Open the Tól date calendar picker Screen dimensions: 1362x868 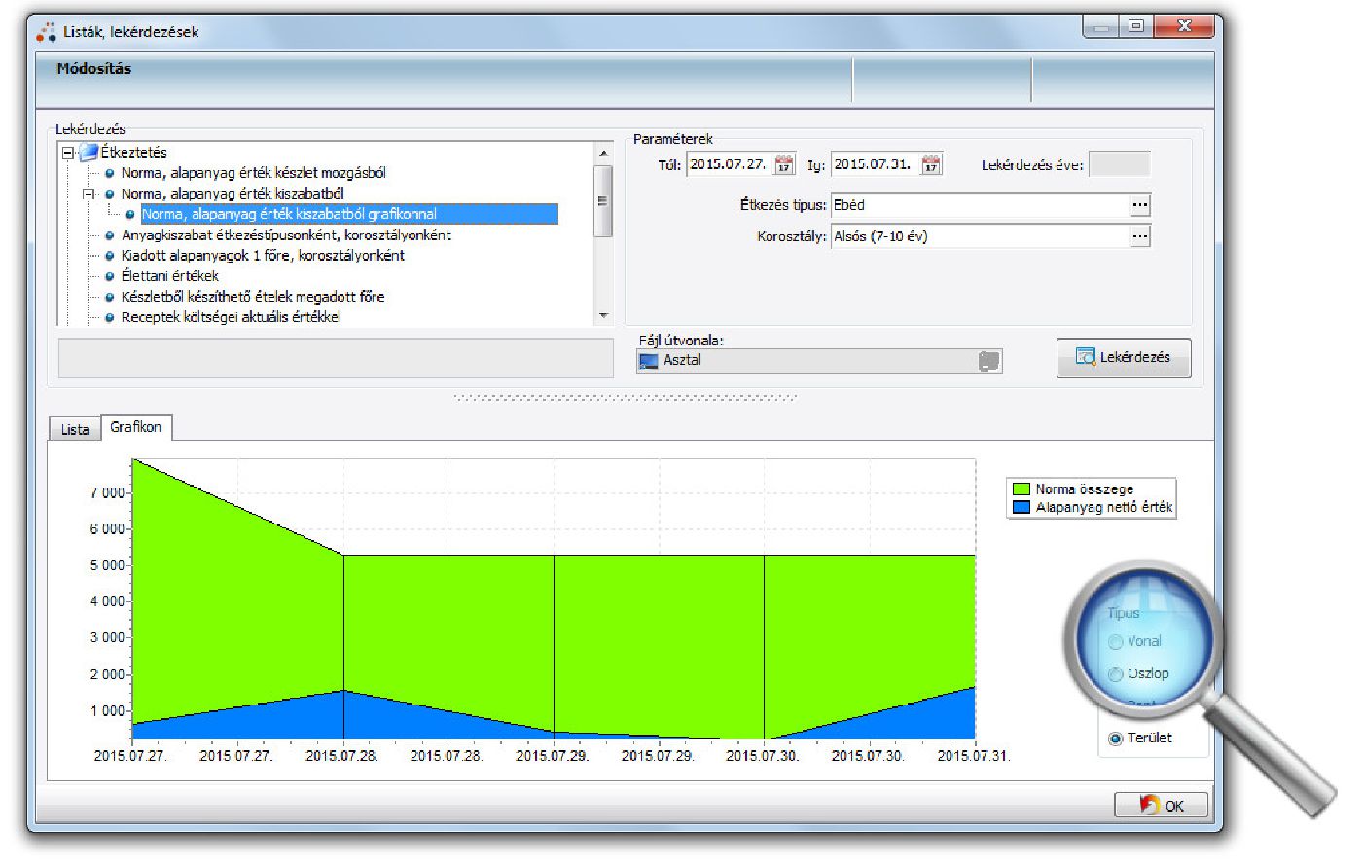tap(784, 165)
